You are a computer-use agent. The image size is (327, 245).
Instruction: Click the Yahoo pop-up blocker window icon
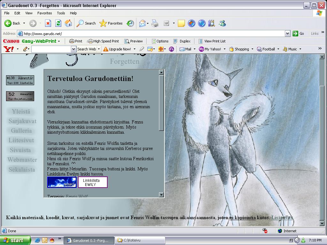[150, 49]
